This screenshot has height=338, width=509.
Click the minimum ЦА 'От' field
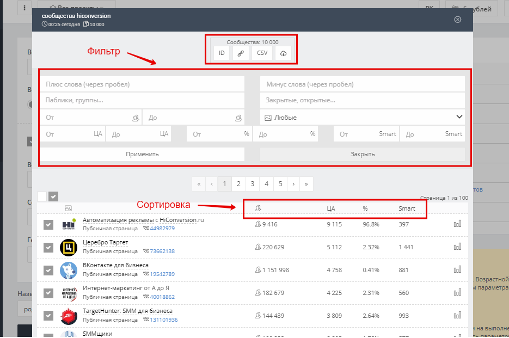point(72,134)
